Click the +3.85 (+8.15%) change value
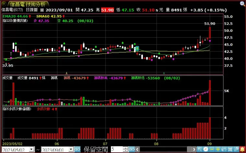Viewport: 246px width, 153px height. click(208, 10)
